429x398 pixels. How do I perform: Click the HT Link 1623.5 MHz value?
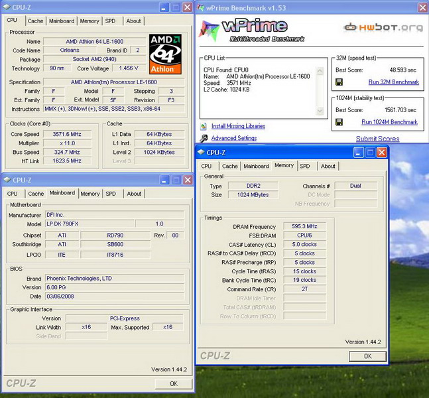point(67,161)
